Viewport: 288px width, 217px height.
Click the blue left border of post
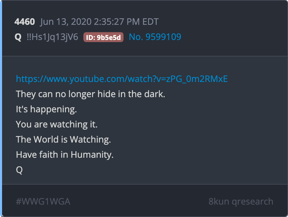pyautogui.click(x=1, y=108)
